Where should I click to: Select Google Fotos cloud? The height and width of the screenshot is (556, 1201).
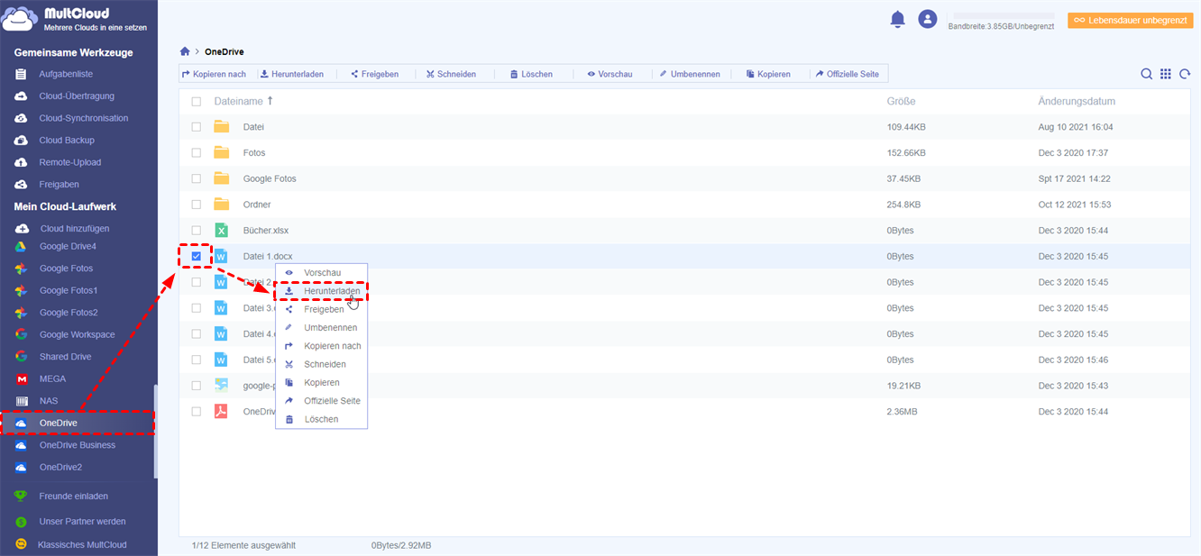66,269
